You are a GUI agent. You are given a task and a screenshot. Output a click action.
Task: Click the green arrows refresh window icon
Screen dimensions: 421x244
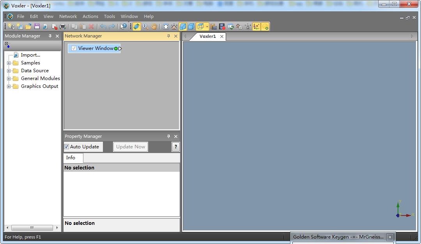click(x=231, y=27)
